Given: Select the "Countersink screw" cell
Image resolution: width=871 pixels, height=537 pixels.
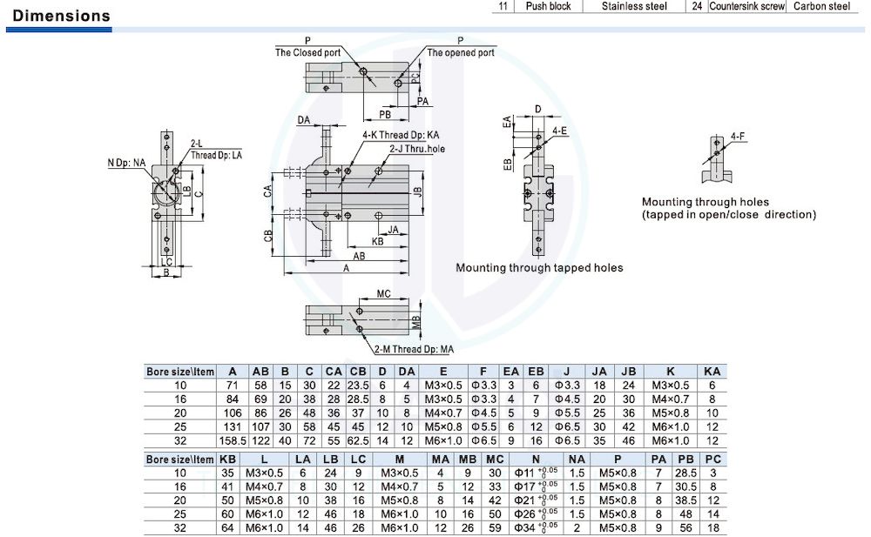Looking at the screenshot, I should pyautogui.click(x=746, y=6).
